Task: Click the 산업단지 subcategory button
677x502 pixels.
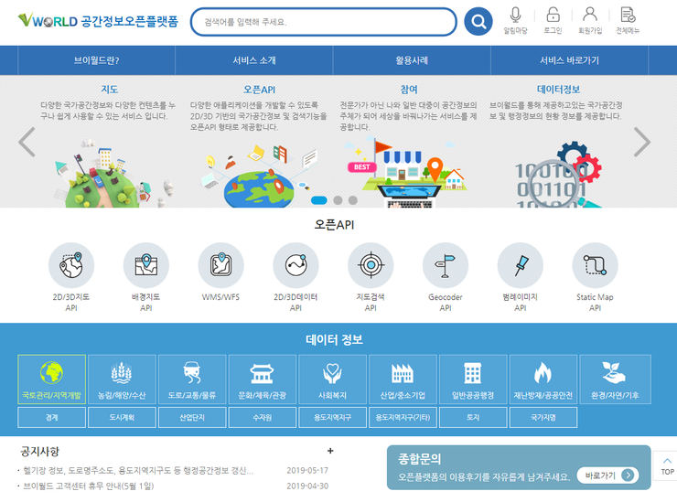Action: tap(192, 417)
